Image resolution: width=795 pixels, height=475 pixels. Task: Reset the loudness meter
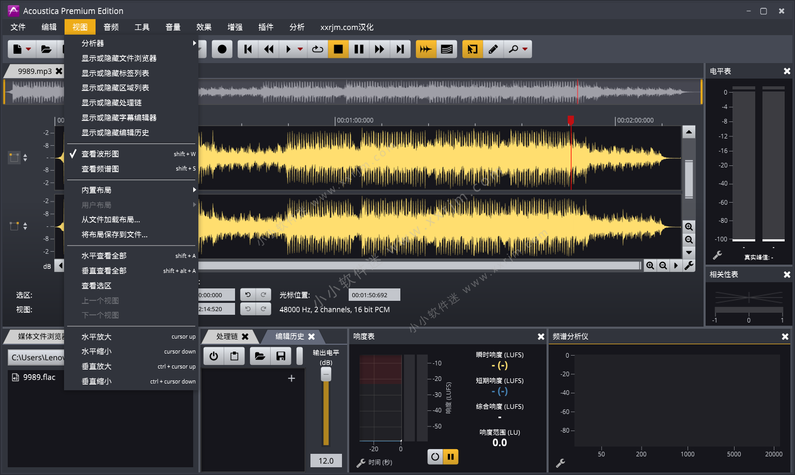pos(435,457)
